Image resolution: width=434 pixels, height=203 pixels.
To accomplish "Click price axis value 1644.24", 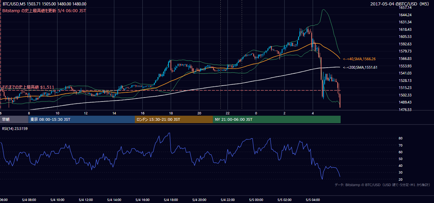I will tap(405, 15).
